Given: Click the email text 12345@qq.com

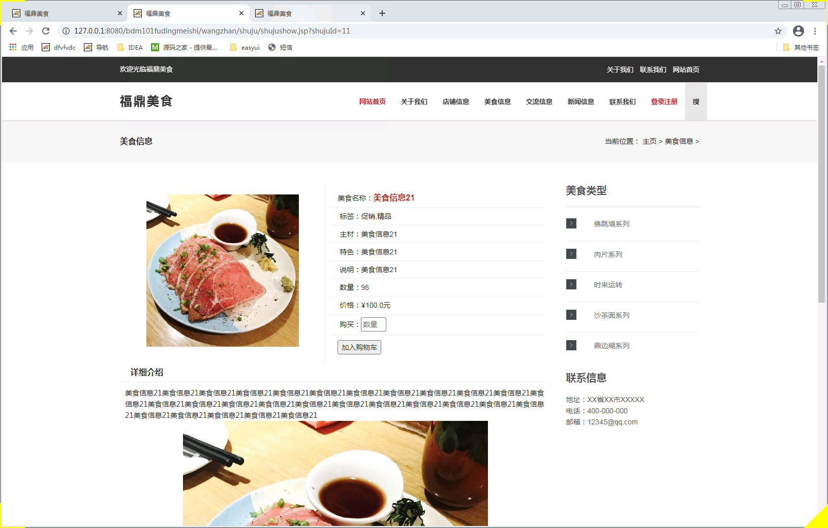Looking at the screenshot, I should coord(612,422).
